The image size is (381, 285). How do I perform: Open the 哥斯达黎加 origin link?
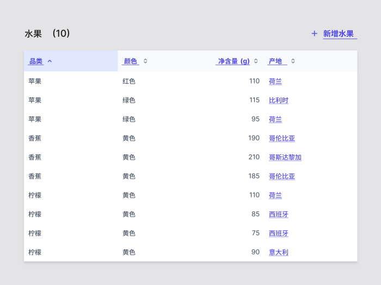click(285, 157)
